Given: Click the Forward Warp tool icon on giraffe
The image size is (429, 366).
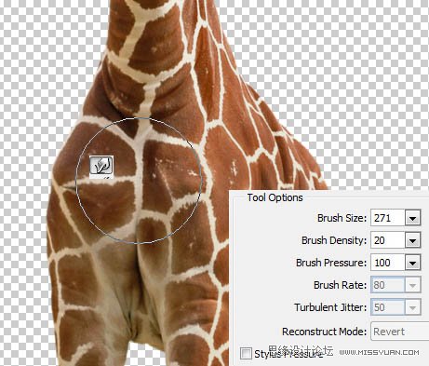Looking at the screenshot, I should 101,166.
